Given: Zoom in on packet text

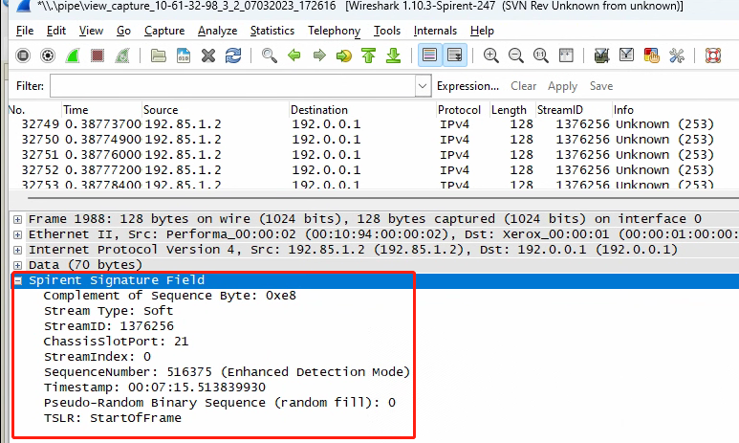Looking at the screenshot, I should pos(491,55).
